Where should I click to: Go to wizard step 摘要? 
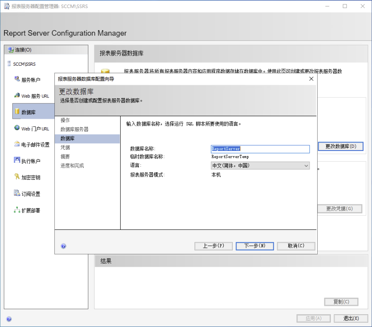point(65,157)
